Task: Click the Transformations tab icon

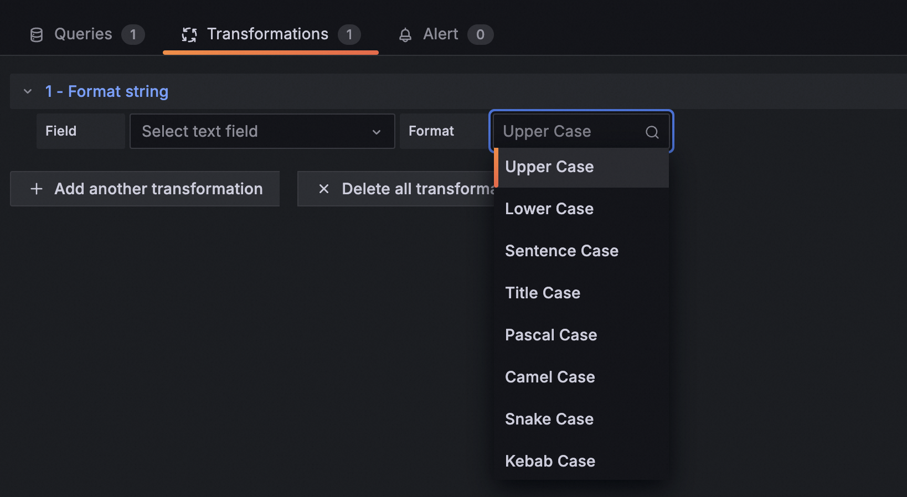Action: (x=189, y=35)
